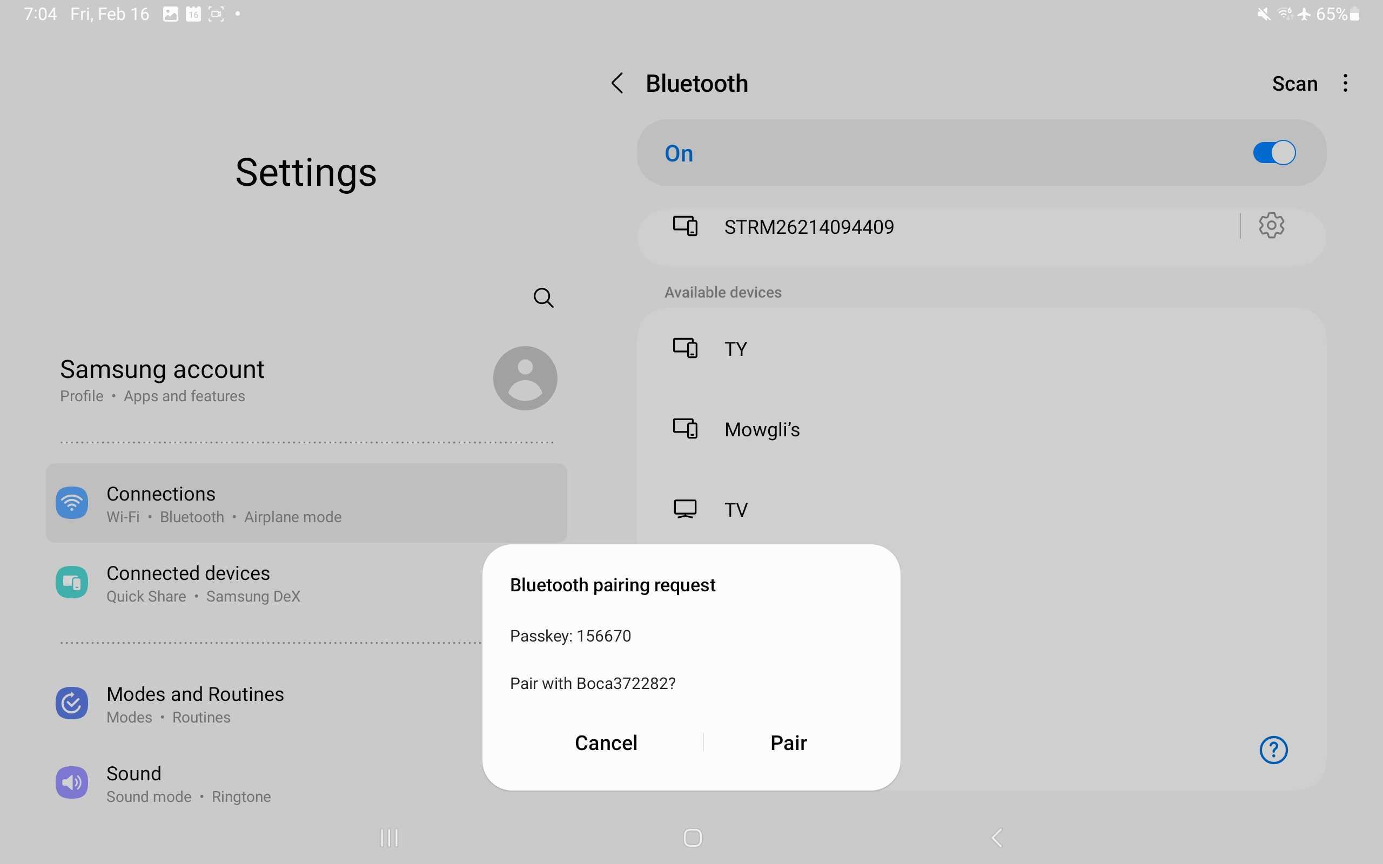Tap the 'Pair with Boca372282?' message
The image size is (1383, 864).
pyautogui.click(x=593, y=684)
